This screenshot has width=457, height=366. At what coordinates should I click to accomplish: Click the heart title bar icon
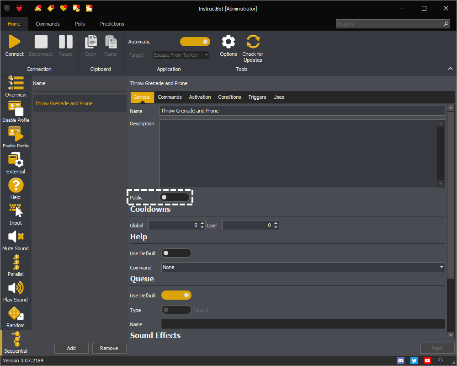(63, 8)
